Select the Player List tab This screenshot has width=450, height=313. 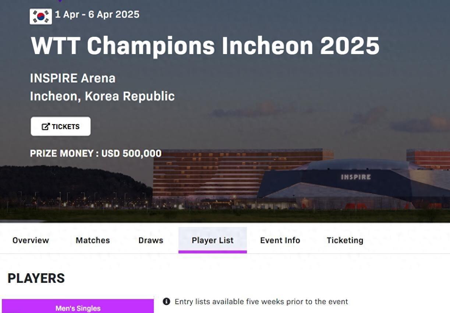coord(213,240)
